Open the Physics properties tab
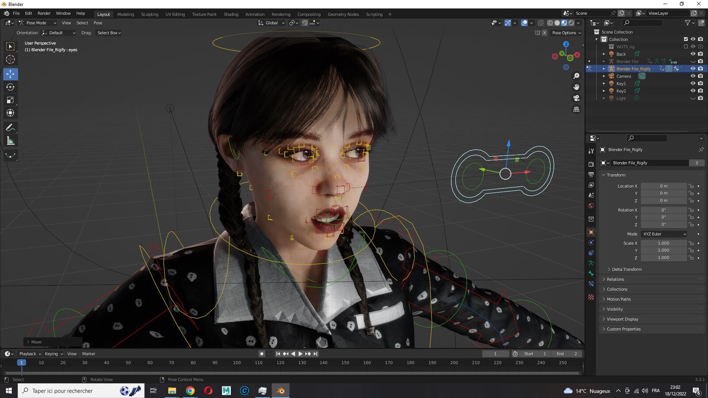 pyautogui.click(x=591, y=242)
